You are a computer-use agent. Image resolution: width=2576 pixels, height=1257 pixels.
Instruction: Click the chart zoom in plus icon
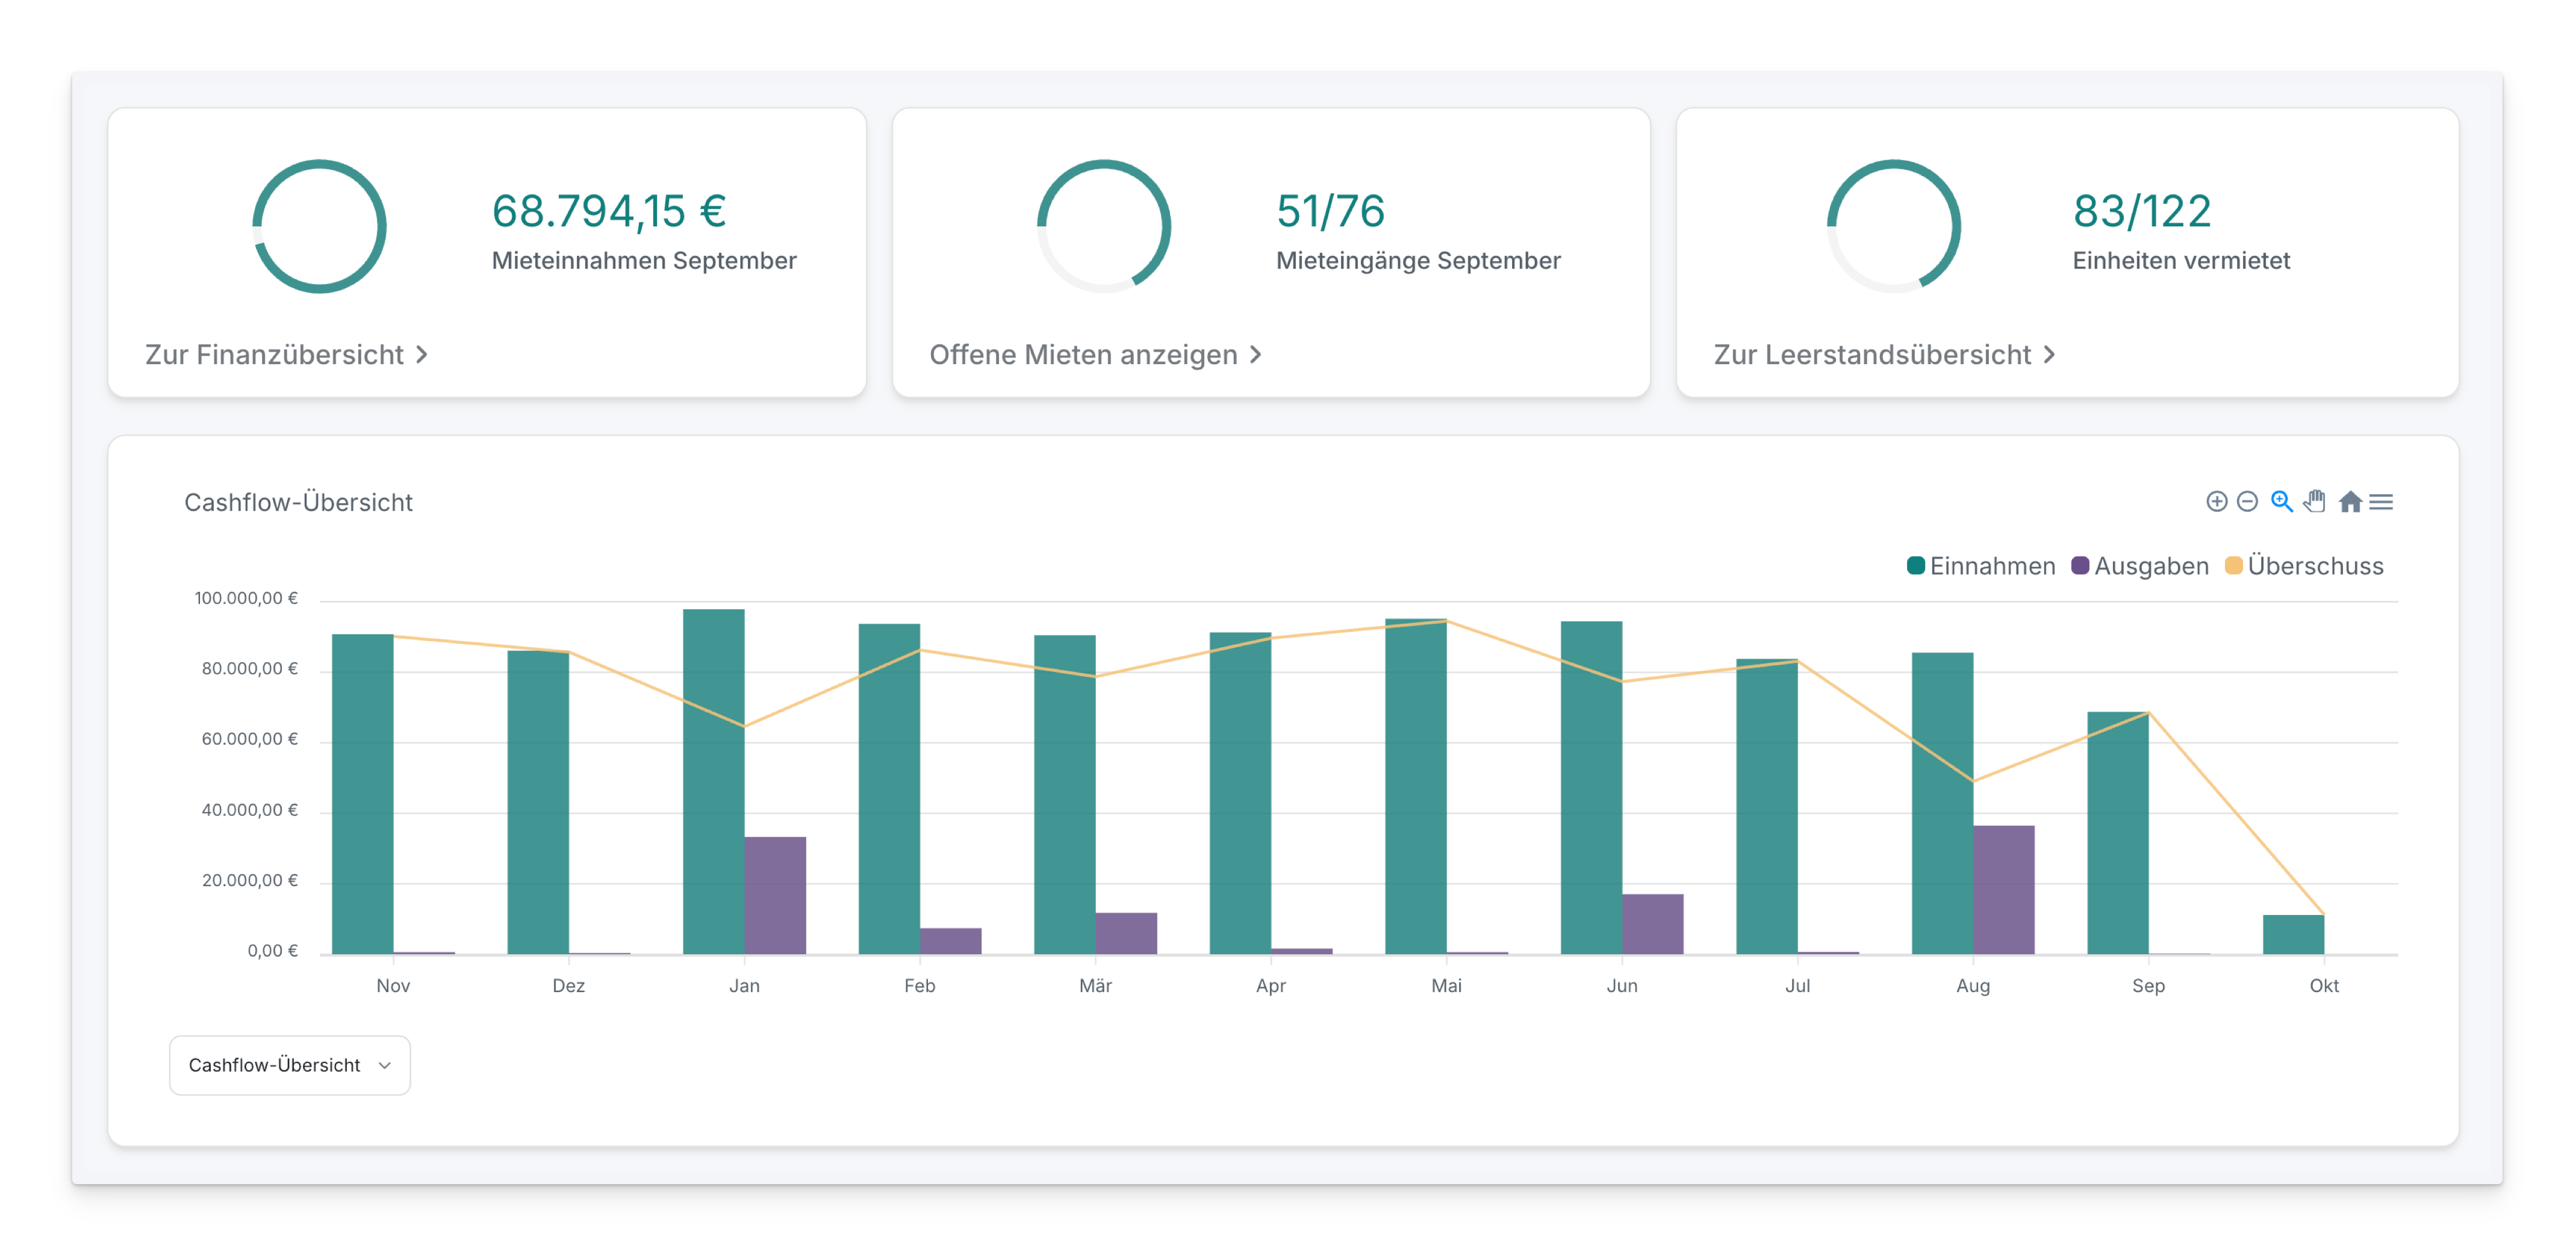(x=2216, y=502)
